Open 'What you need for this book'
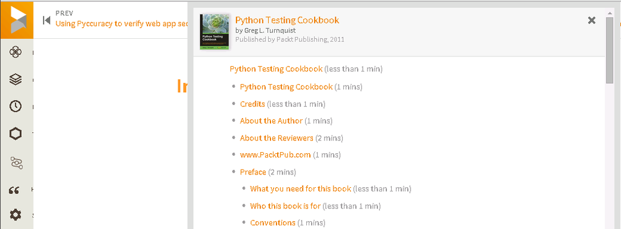The height and width of the screenshot is (229, 621). pyautogui.click(x=301, y=188)
